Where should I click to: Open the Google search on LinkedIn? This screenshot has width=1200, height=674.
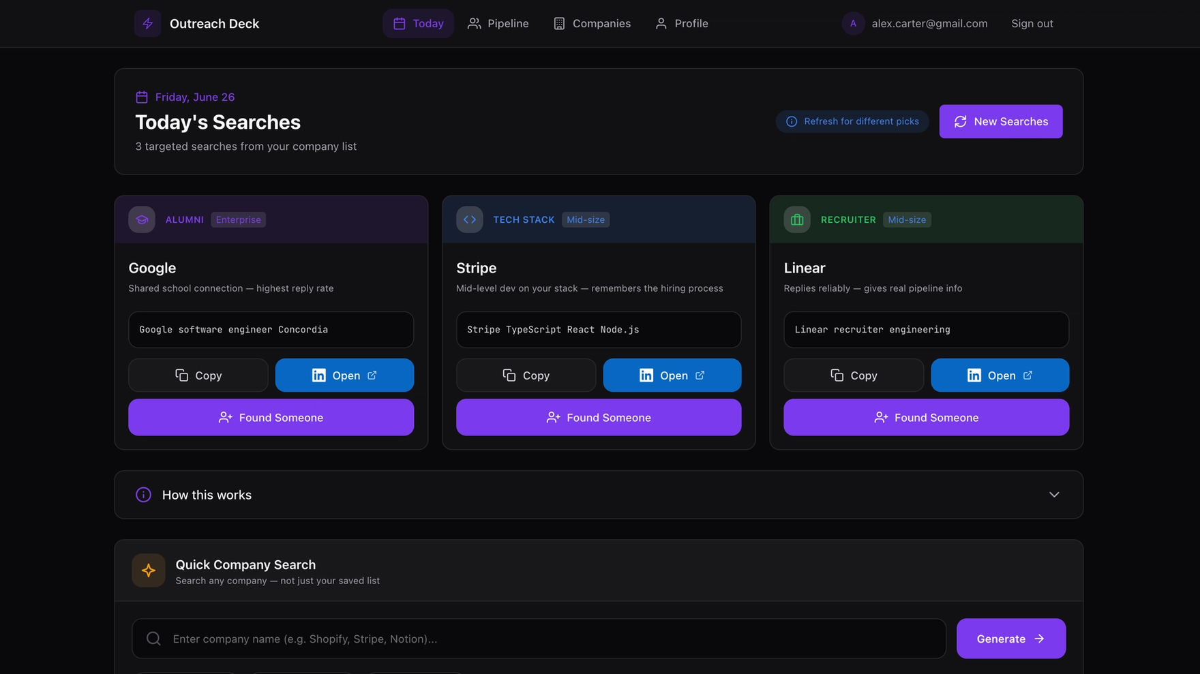(344, 376)
